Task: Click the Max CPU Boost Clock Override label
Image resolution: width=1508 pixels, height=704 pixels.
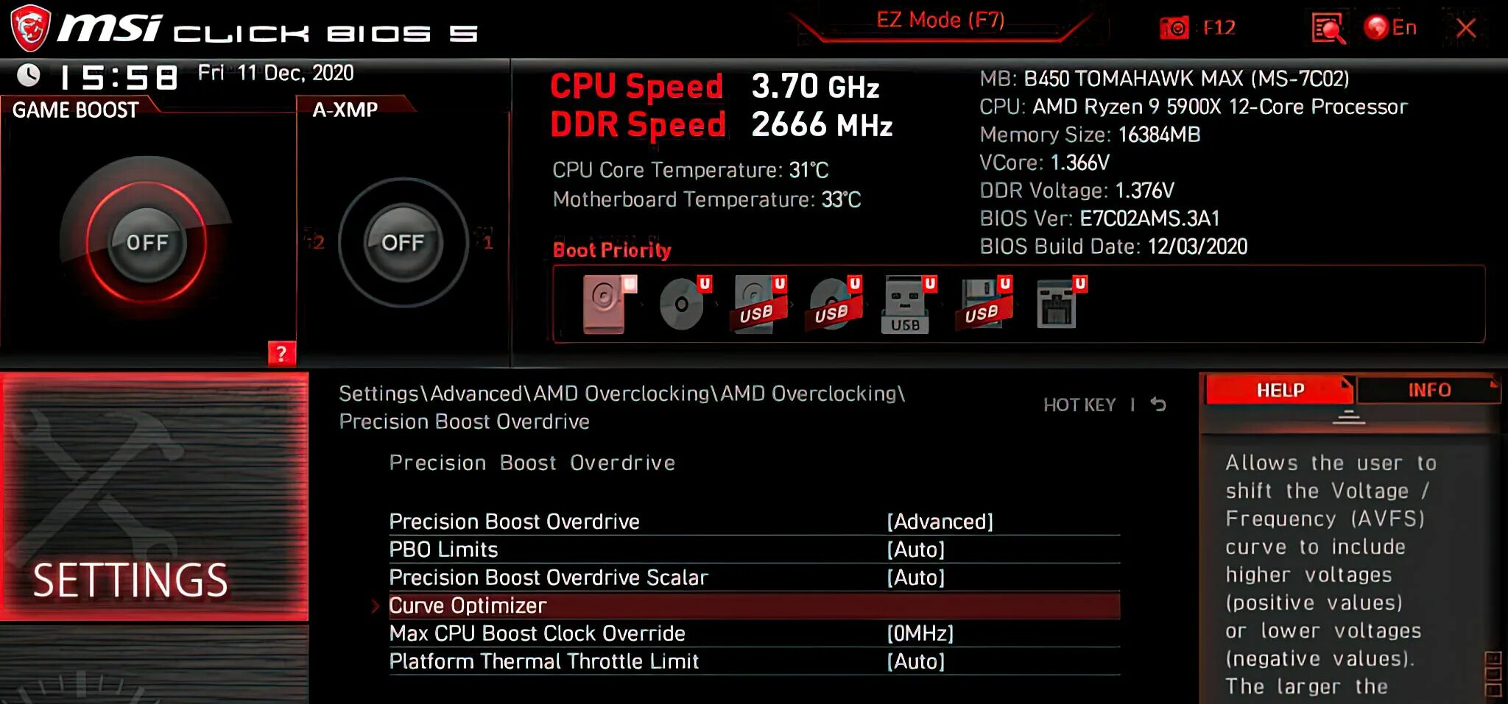Action: tap(537, 633)
